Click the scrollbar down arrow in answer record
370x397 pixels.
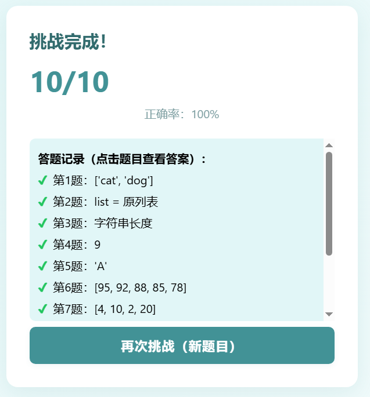pyautogui.click(x=329, y=314)
